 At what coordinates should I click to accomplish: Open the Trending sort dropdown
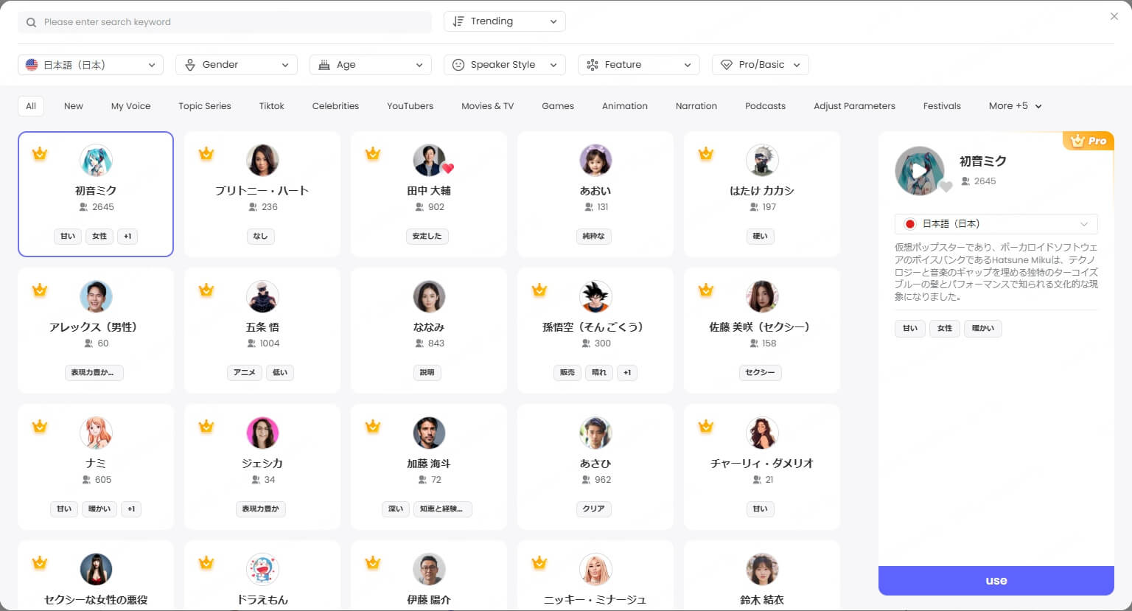coord(505,21)
